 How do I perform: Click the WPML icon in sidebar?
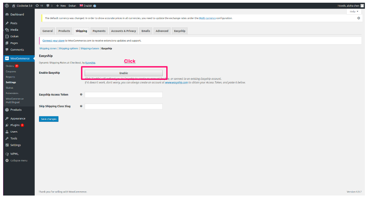(x=7, y=154)
